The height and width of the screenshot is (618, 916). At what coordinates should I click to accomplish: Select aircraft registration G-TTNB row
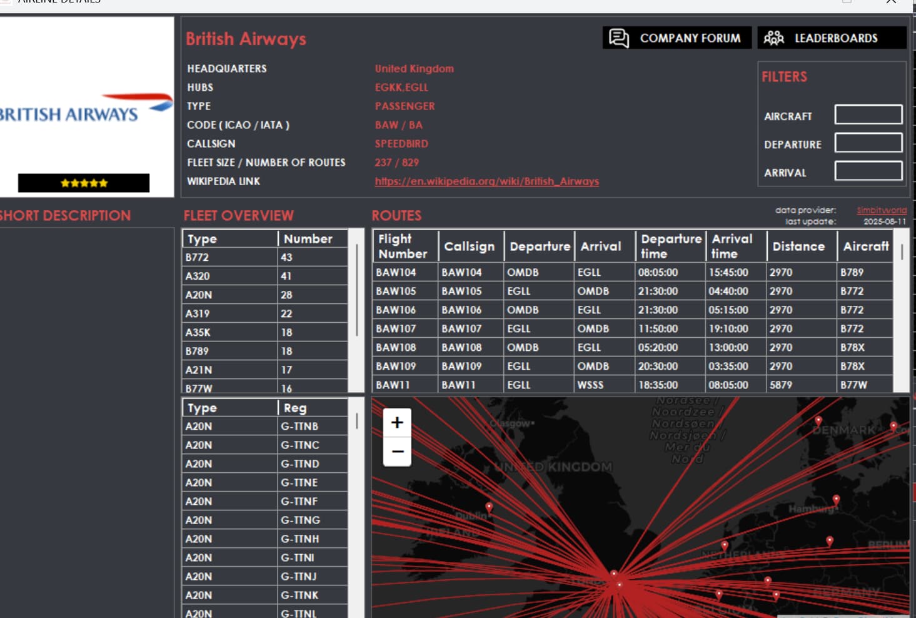[264, 426]
